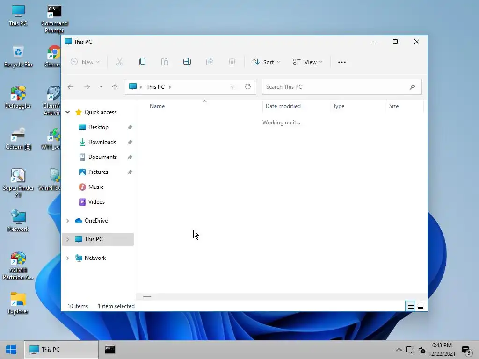Open address bar history dropdown

tap(232, 86)
